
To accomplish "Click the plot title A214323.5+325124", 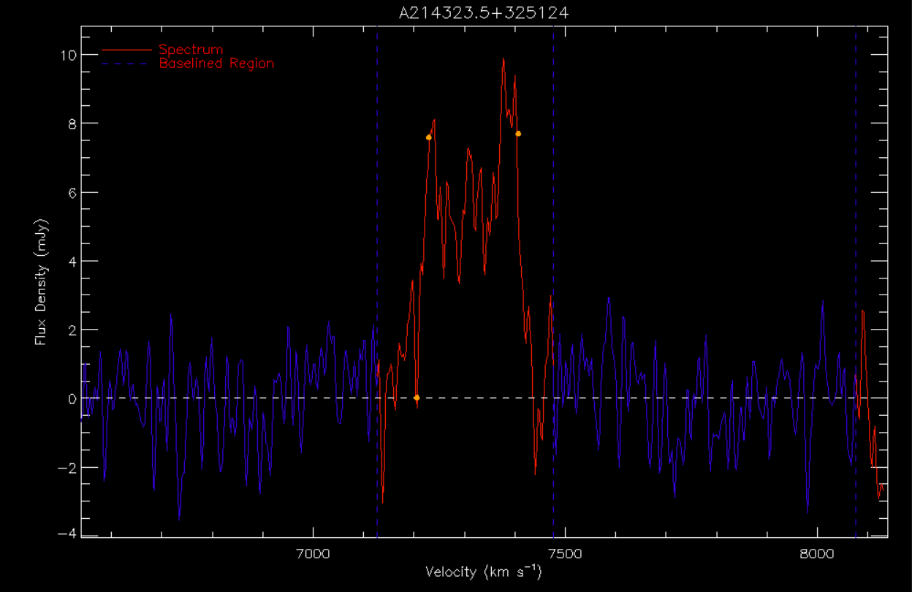I will coord(484,12).
